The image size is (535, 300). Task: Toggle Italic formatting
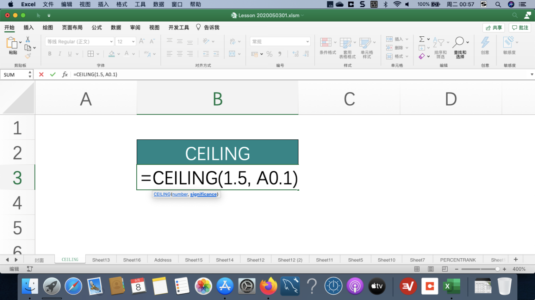tap(60, 54)
